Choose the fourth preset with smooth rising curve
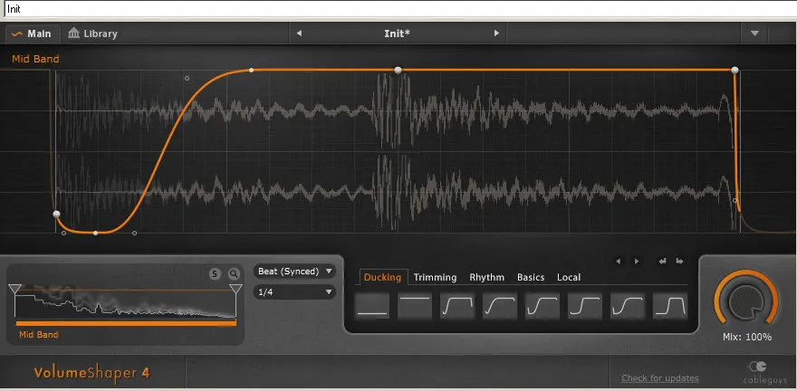Screen dimensions: 797x391 click(x=500, y=306)
